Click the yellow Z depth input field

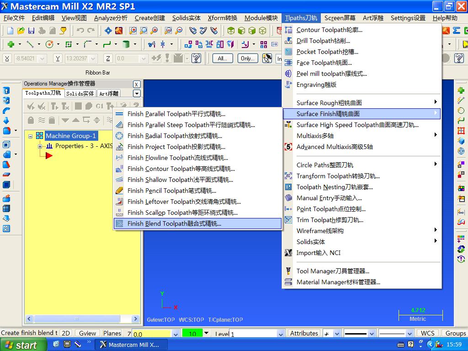click(x=152, y=334)
